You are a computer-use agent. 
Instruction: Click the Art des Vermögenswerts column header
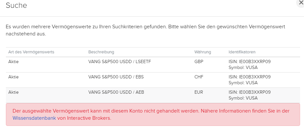click(31, 52)
